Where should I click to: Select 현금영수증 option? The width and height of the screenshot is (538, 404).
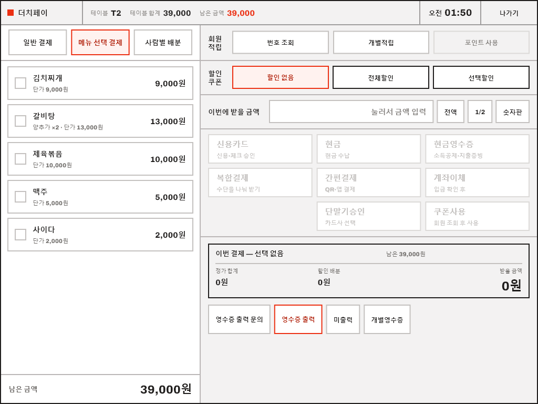tap(477, 149)
